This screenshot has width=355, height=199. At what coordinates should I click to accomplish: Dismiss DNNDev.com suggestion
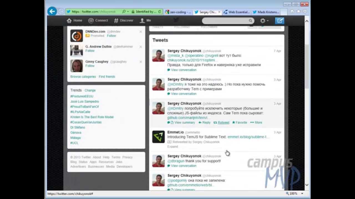point(141,32)
